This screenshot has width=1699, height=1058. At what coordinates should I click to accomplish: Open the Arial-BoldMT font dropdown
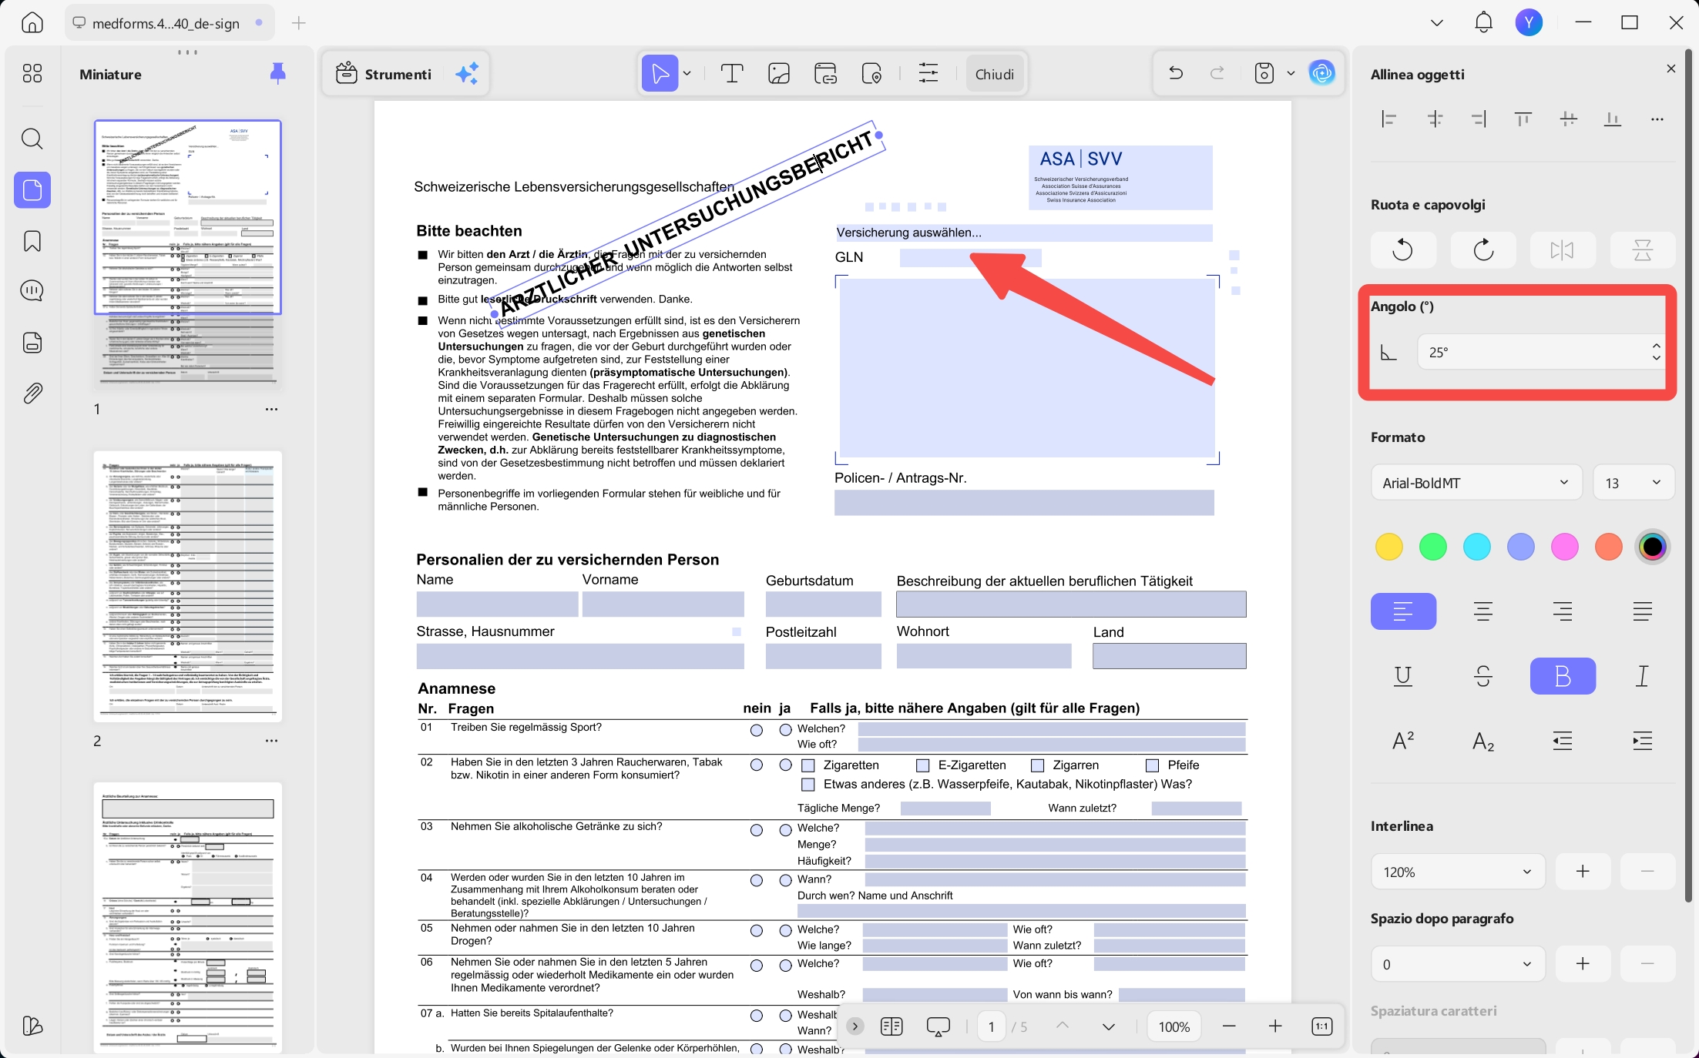pyautogui.click(x=1476, y=483)
